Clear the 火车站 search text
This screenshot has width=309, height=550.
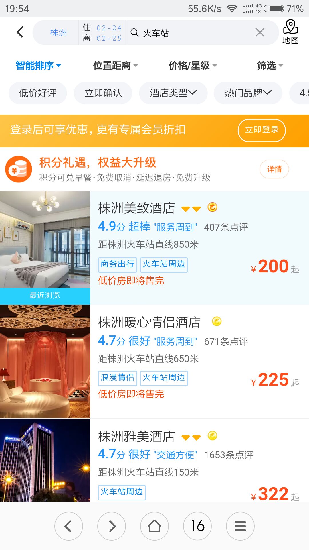(x=260, y=32)
